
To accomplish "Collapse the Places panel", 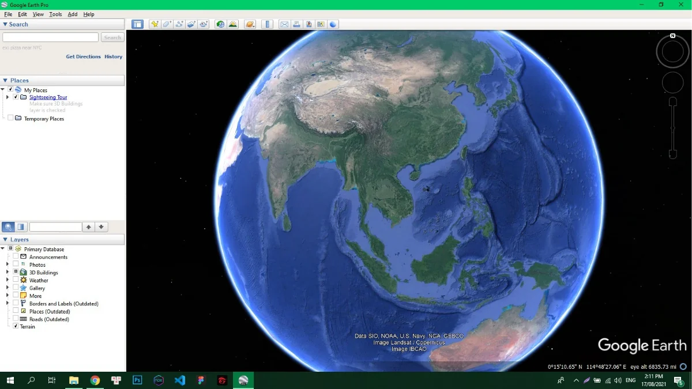I will [5, 81].
